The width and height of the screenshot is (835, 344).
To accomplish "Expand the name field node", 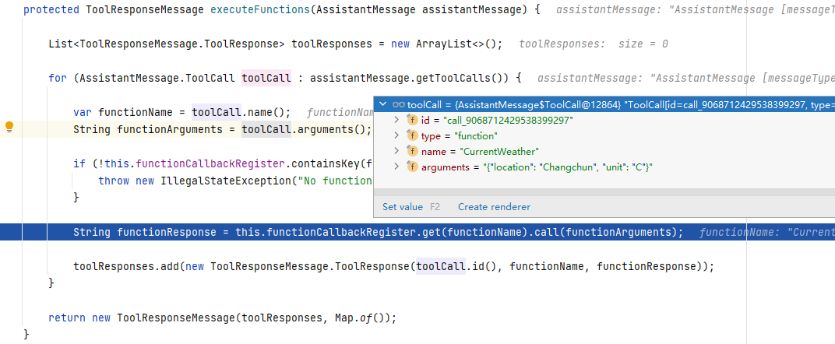I will pos(397,151).
